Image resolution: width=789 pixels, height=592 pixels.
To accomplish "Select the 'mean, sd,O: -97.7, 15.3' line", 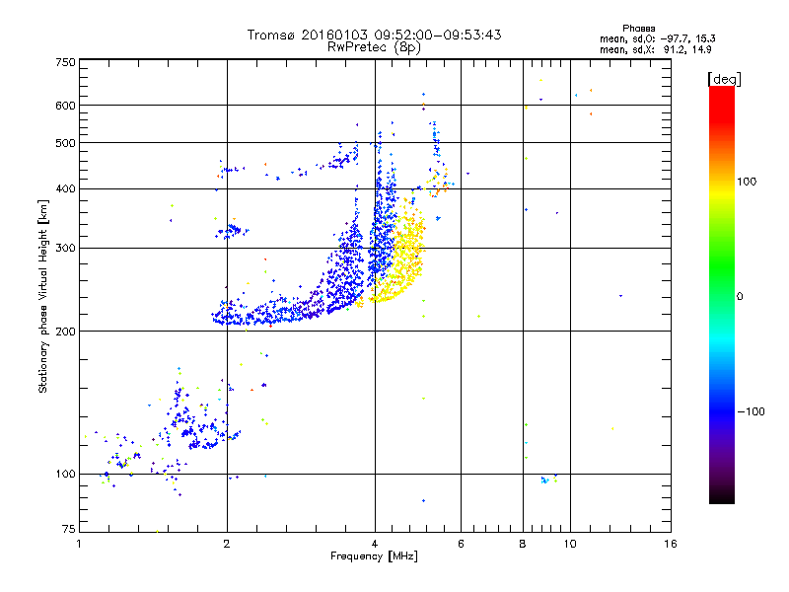I will tap(657, 38).
